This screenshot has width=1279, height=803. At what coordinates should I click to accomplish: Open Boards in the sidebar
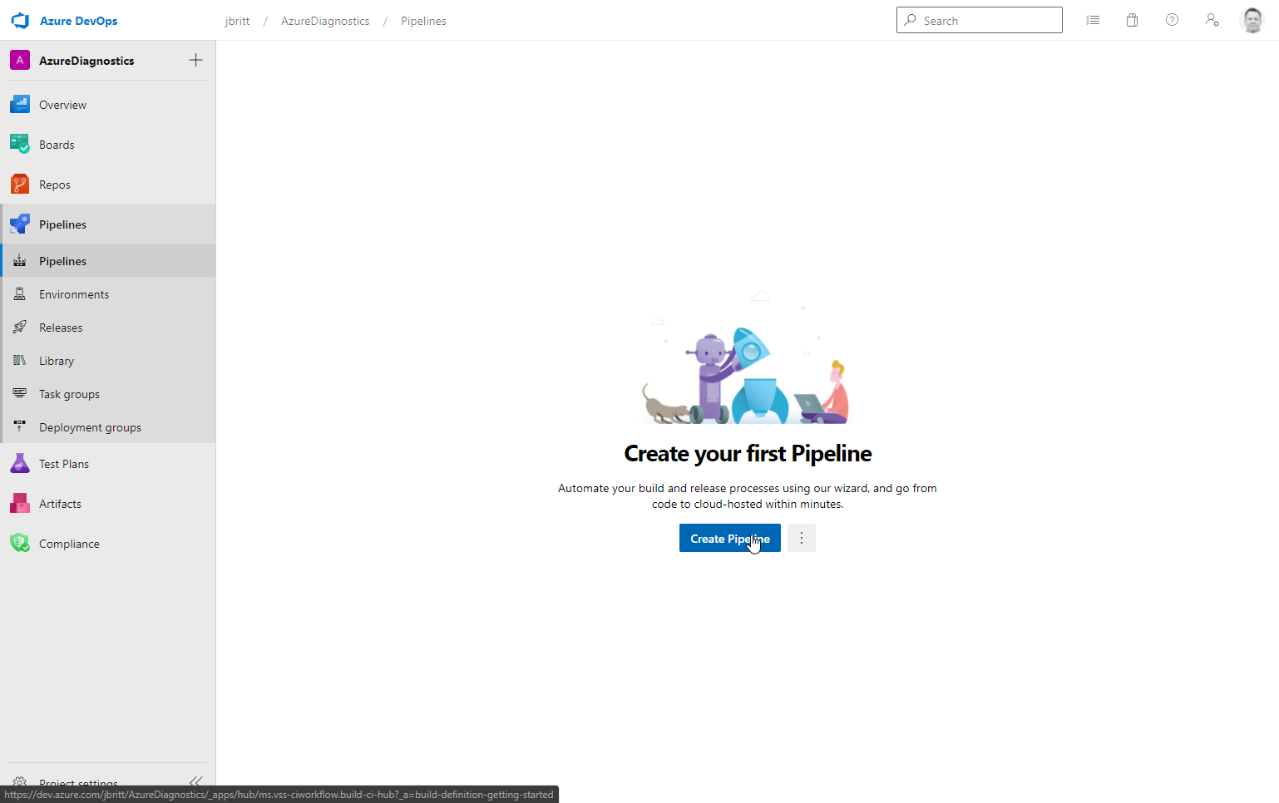(x=108, y=145)
